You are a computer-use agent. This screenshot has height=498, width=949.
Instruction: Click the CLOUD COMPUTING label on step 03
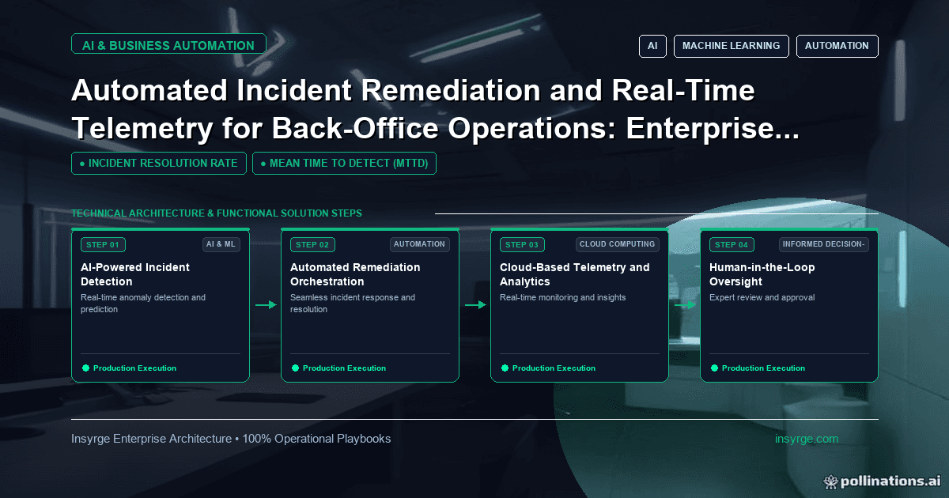coord(617,244)
